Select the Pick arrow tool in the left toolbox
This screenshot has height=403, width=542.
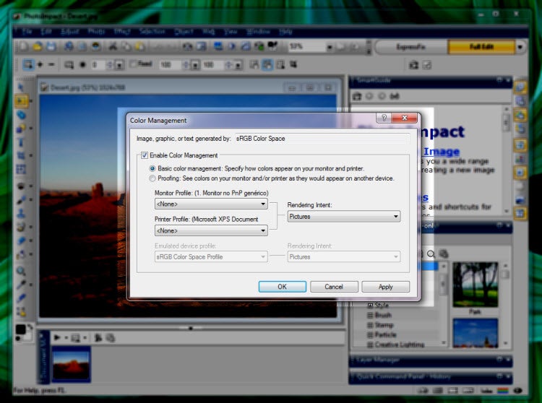click(x=21, y=87)
